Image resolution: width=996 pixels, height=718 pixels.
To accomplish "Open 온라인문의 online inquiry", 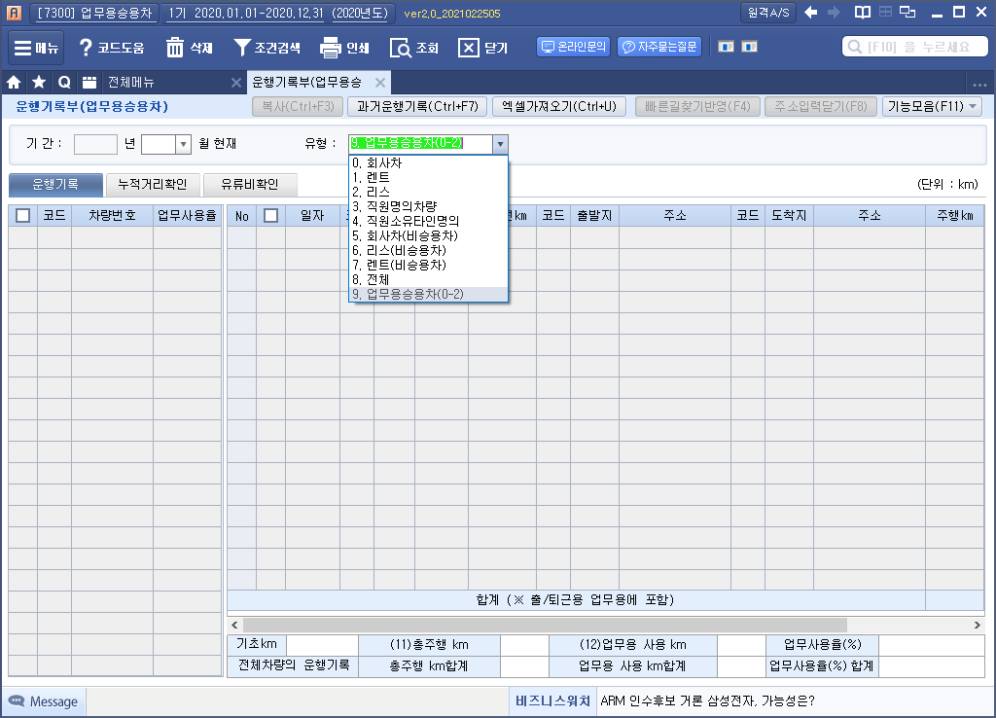I will [574, 47].
